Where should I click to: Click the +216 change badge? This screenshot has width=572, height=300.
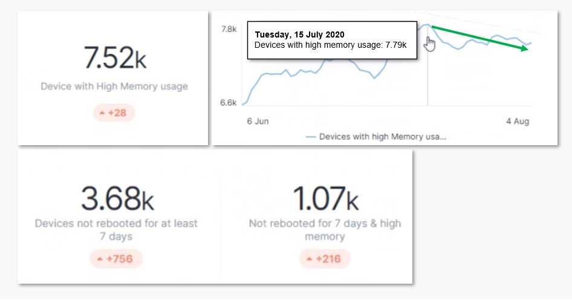tap(325, 259)
